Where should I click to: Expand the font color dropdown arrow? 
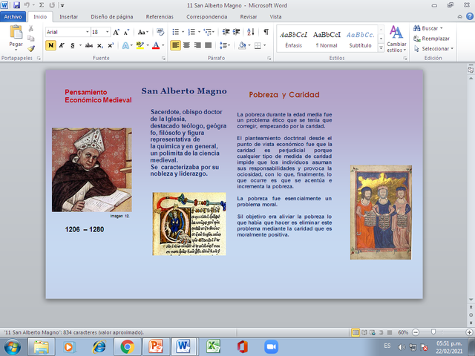163,46
